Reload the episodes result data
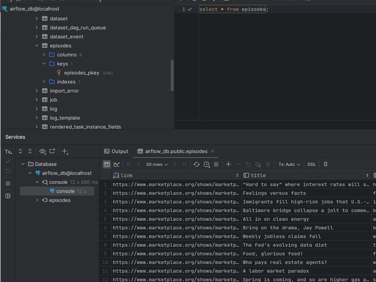This screenshot has width=376, height=282. click(196, 164)
